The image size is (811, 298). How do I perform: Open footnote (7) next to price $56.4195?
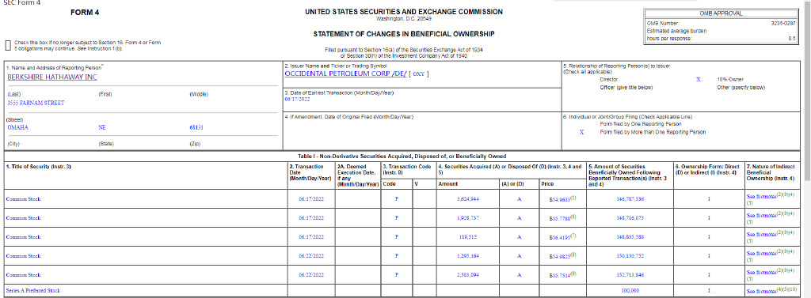click(x=573, y=235)
